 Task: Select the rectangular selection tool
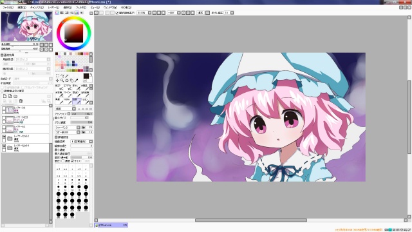57,76
